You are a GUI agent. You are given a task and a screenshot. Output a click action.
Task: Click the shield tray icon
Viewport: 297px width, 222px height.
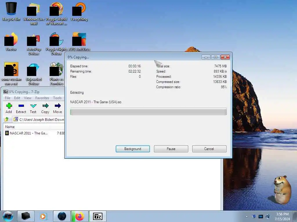[x=254, y=216]
